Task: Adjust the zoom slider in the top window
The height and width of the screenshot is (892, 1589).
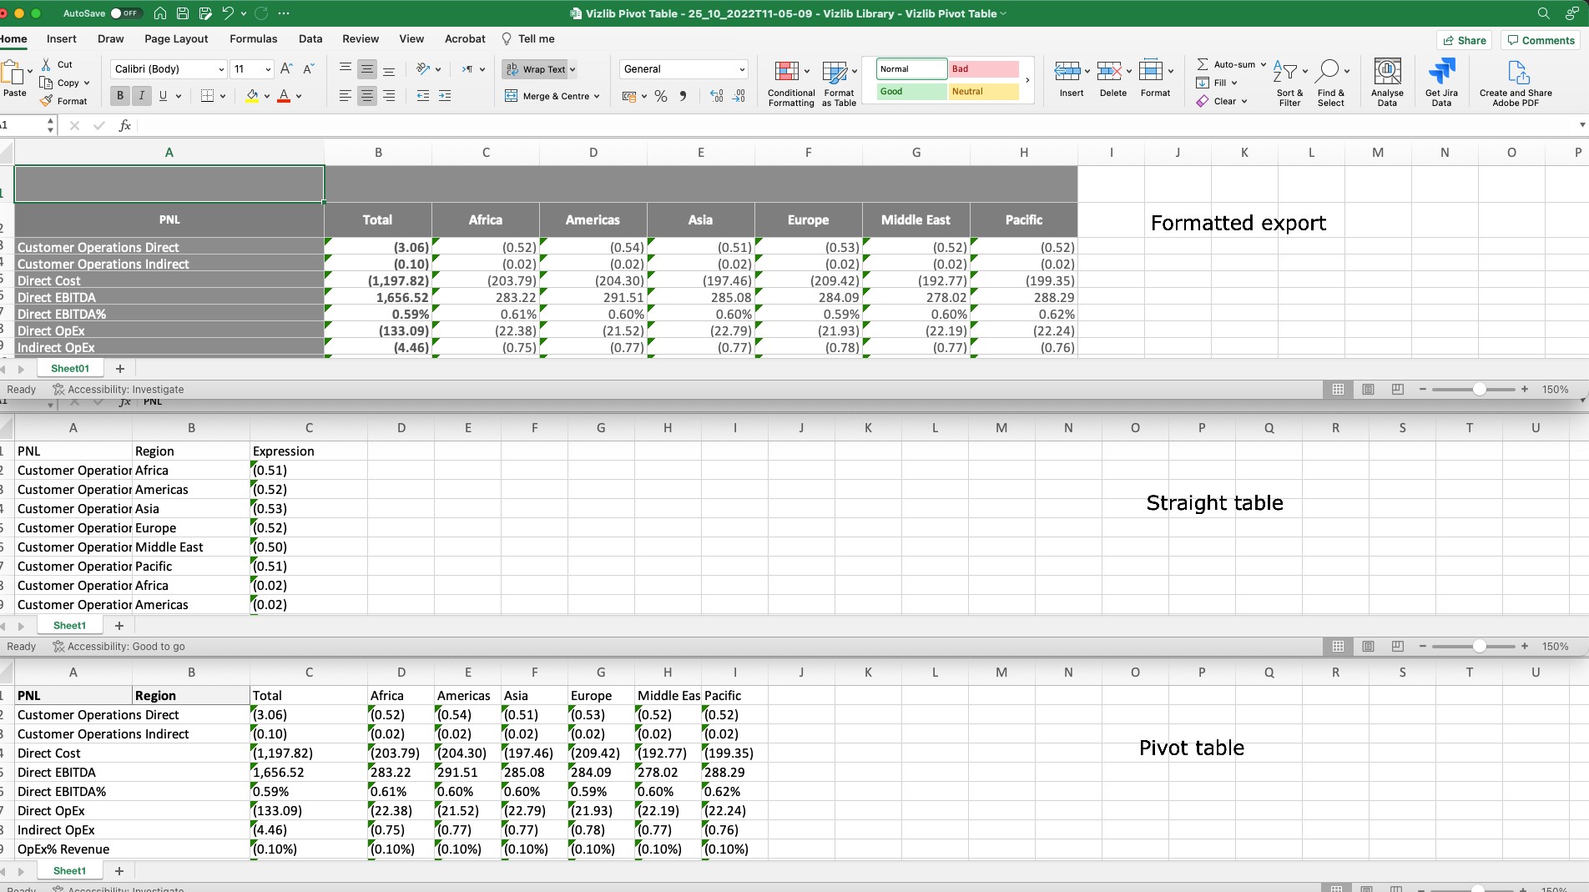Action: pyautogui.click(x=1479, y=390)
